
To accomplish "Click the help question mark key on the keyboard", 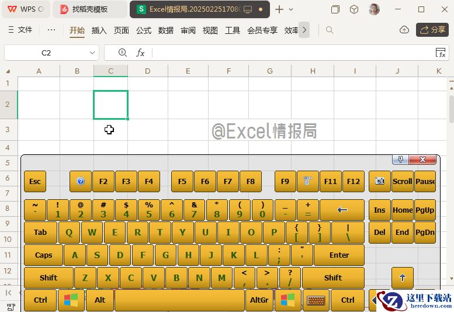I will coord(81,182).
